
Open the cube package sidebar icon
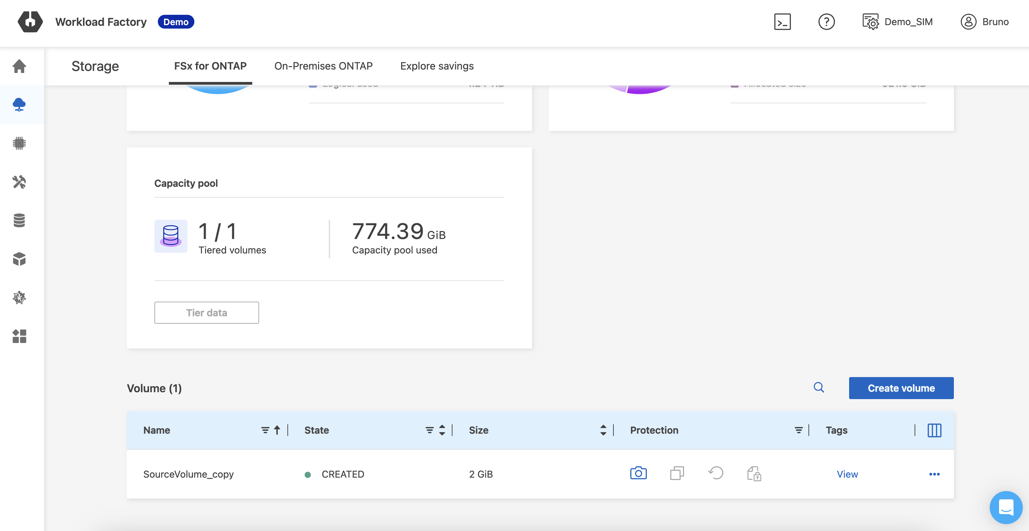(19, 259)
